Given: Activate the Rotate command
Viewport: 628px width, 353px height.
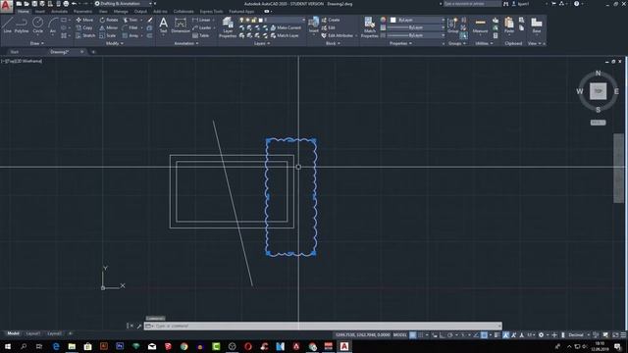Looking at the screenshot, I should pyautogui.click(x=109, y=20).
